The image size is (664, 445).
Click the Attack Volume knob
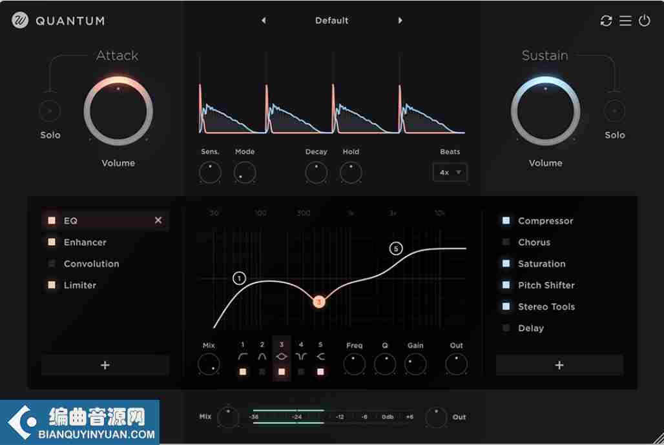pos(118,111)
